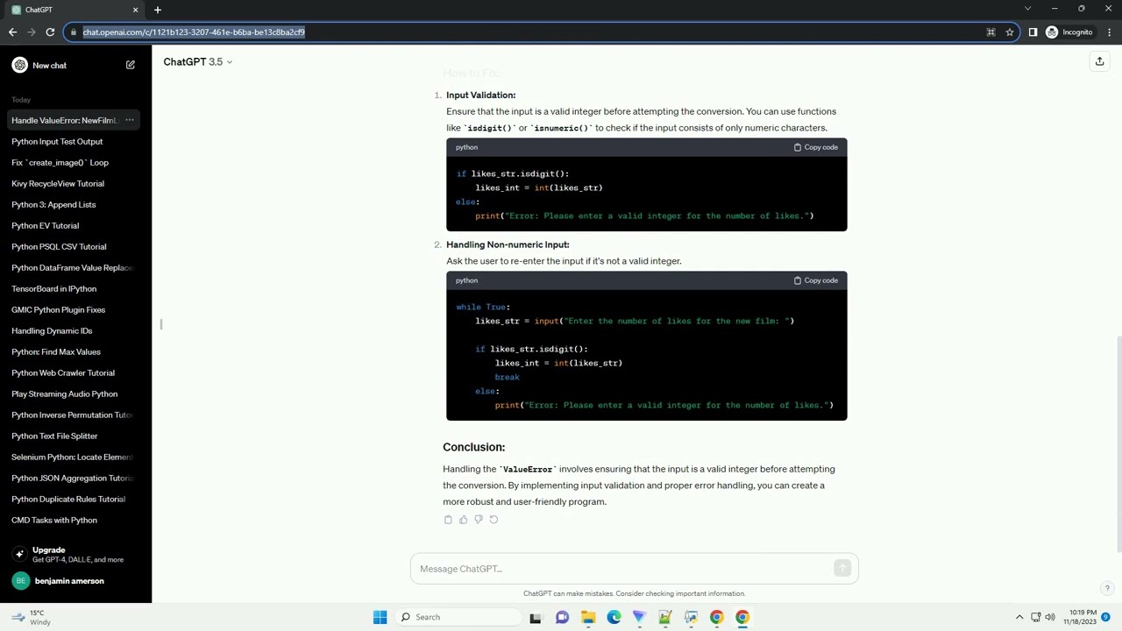
Task: Copy code of the isdigit if-else block
Action: pyautogui.click(x=816, y=147)
